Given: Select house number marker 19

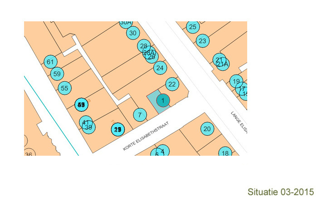Looking at the screenshot, I should (236, 82).
